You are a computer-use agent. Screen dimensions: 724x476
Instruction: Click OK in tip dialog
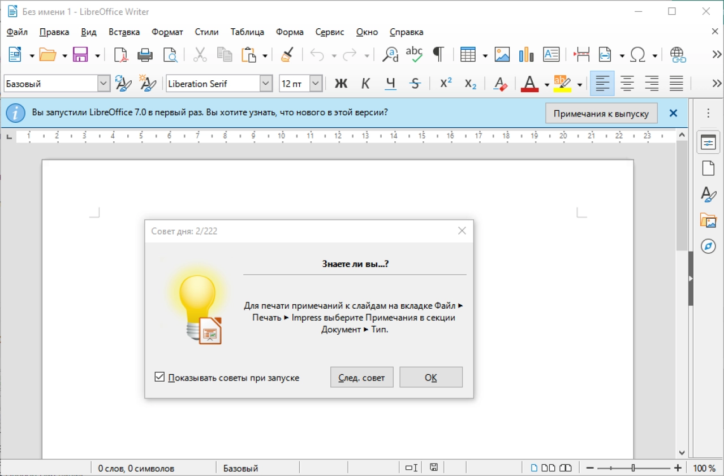point(431,377)
